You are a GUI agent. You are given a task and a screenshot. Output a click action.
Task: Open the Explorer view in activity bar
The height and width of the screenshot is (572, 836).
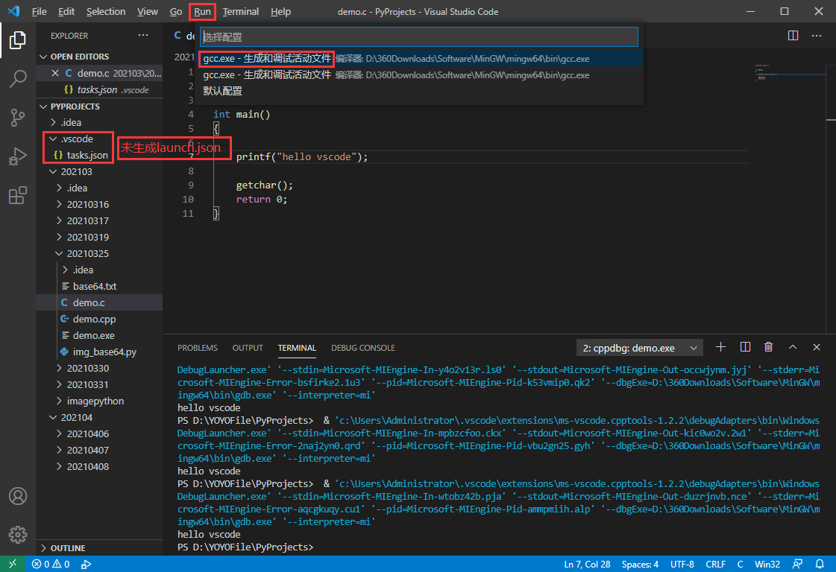point(18,40)
